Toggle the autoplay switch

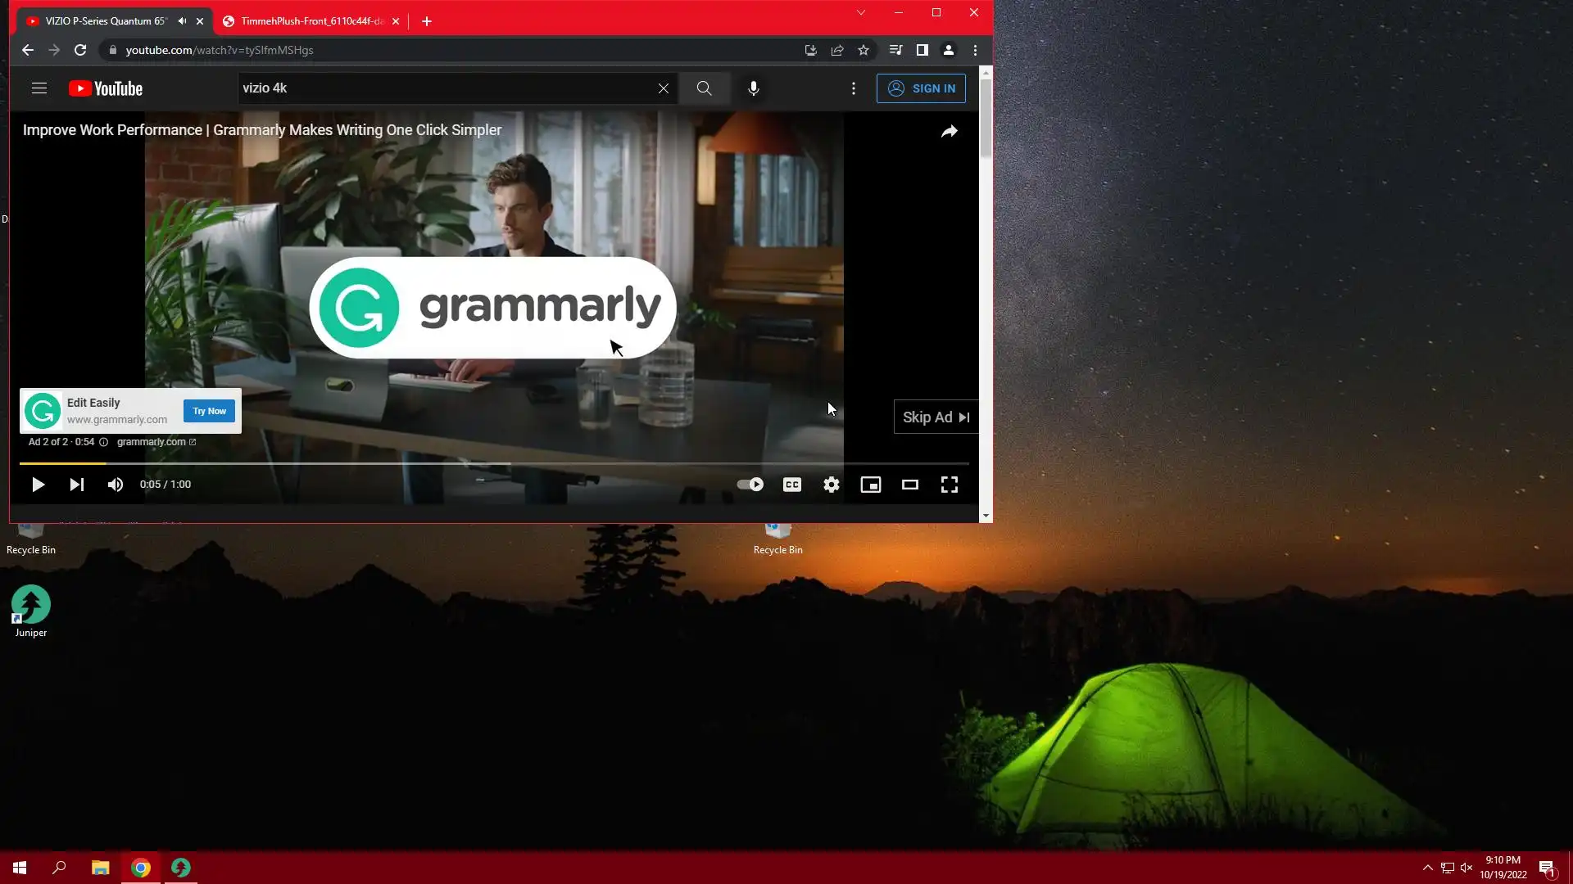[x=750, y=485]
